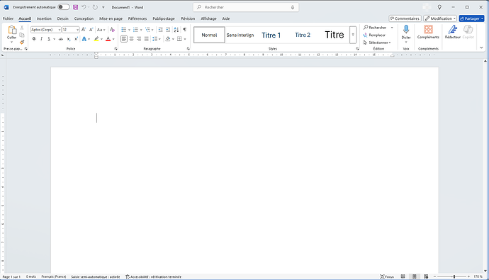This screenshot has height=280, width=489.
Task: Click the save diskette icon
Action: click(75, 7)
